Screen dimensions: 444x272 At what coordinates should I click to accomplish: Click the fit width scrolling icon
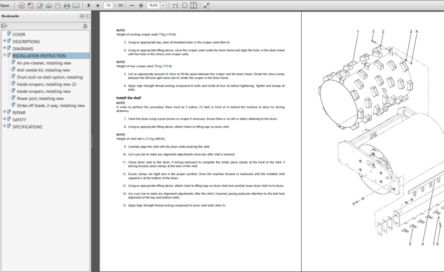(176, 5)
